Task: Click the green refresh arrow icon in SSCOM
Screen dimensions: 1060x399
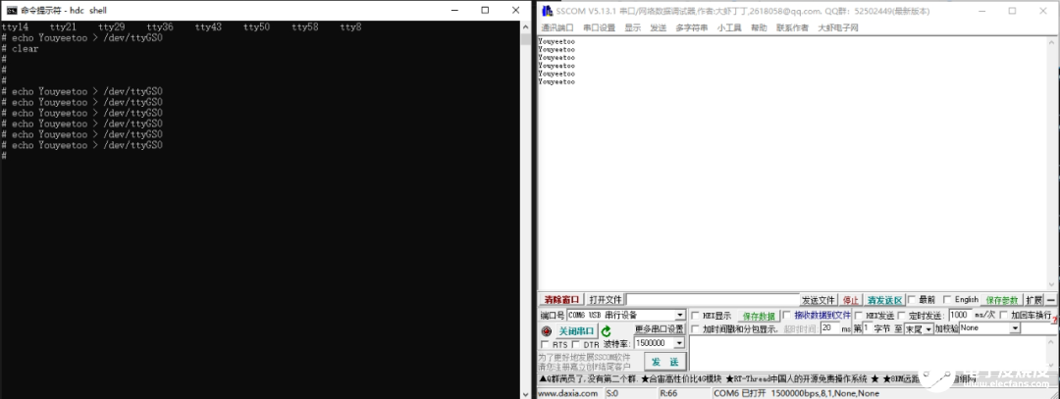Action: (x=607, y=331)
